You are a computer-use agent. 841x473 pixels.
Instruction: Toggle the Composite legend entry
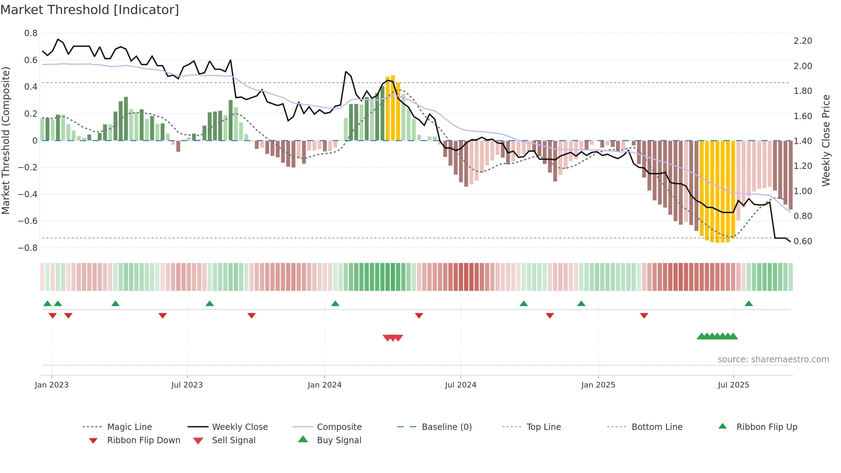tap(327, 427)
